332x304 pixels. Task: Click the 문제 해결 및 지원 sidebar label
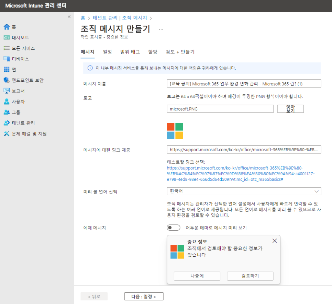point(29,133)
